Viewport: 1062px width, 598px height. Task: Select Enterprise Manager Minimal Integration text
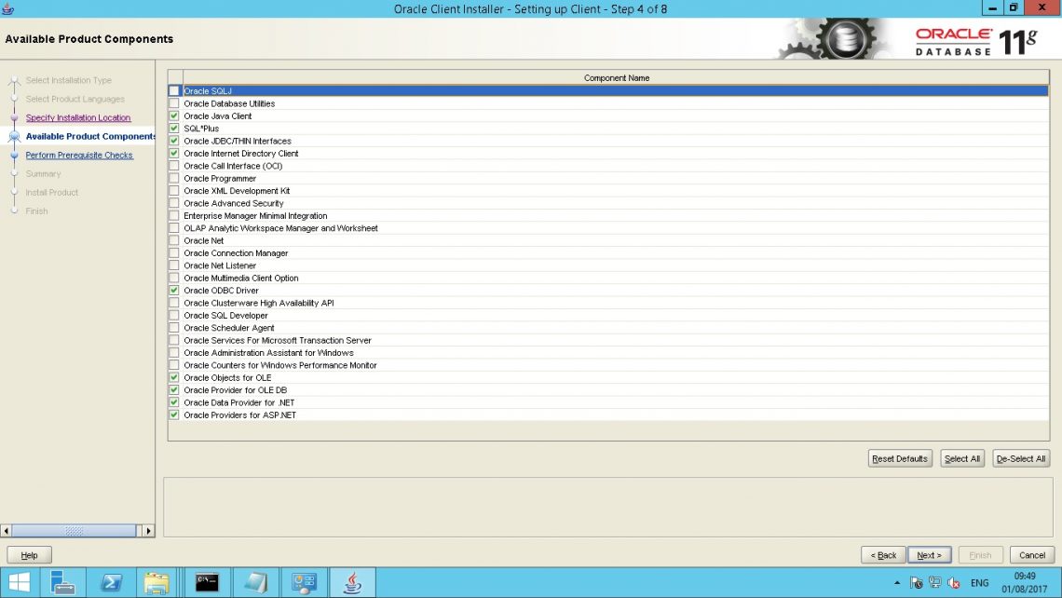pos(255,216)
